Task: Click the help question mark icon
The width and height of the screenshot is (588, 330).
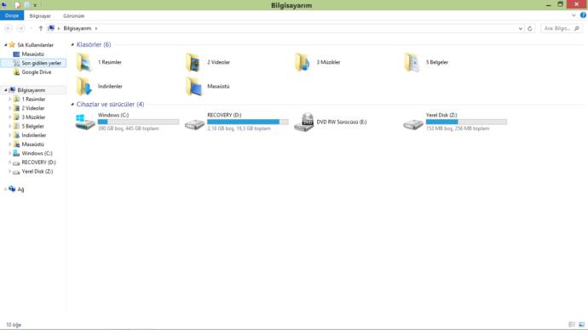Action: click(583, 15)
